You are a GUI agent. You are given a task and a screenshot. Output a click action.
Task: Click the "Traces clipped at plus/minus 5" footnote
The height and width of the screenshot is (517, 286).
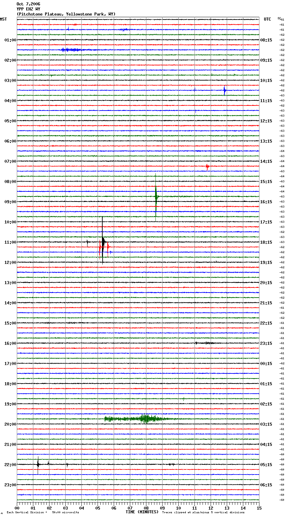click(203, 512)
